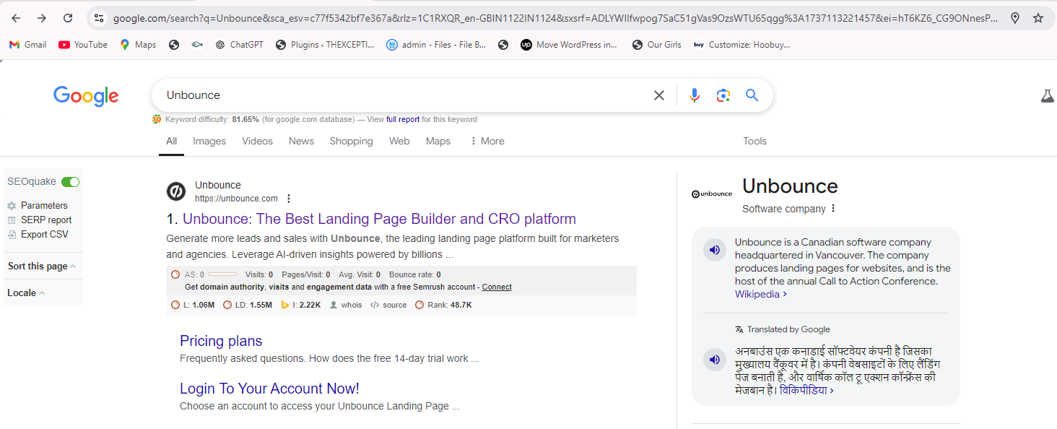The height and width of the screenshot is (429, 1057).
Task: Click the blue magnifier search icon
Action: (752, 95)
